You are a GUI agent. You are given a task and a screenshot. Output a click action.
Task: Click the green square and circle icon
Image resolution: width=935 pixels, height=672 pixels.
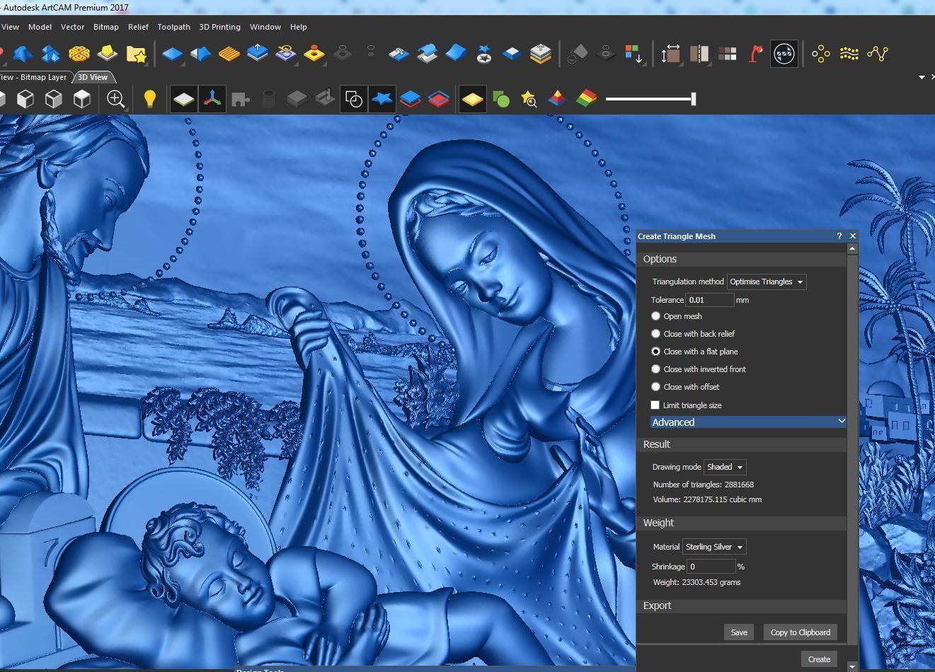tap(501, 99)
